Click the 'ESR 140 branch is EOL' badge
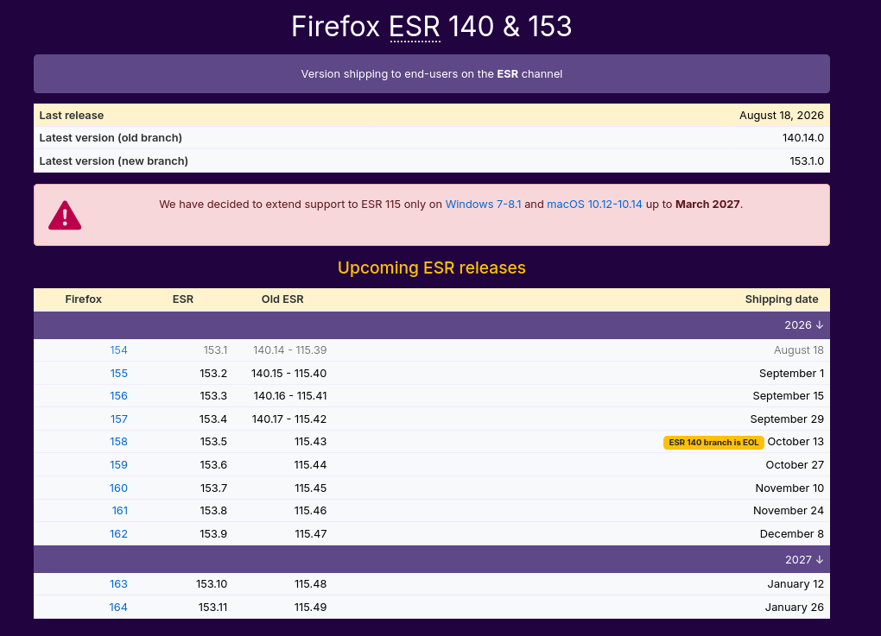The height and width of the screenshot is (636, 881). click(713, 443)
